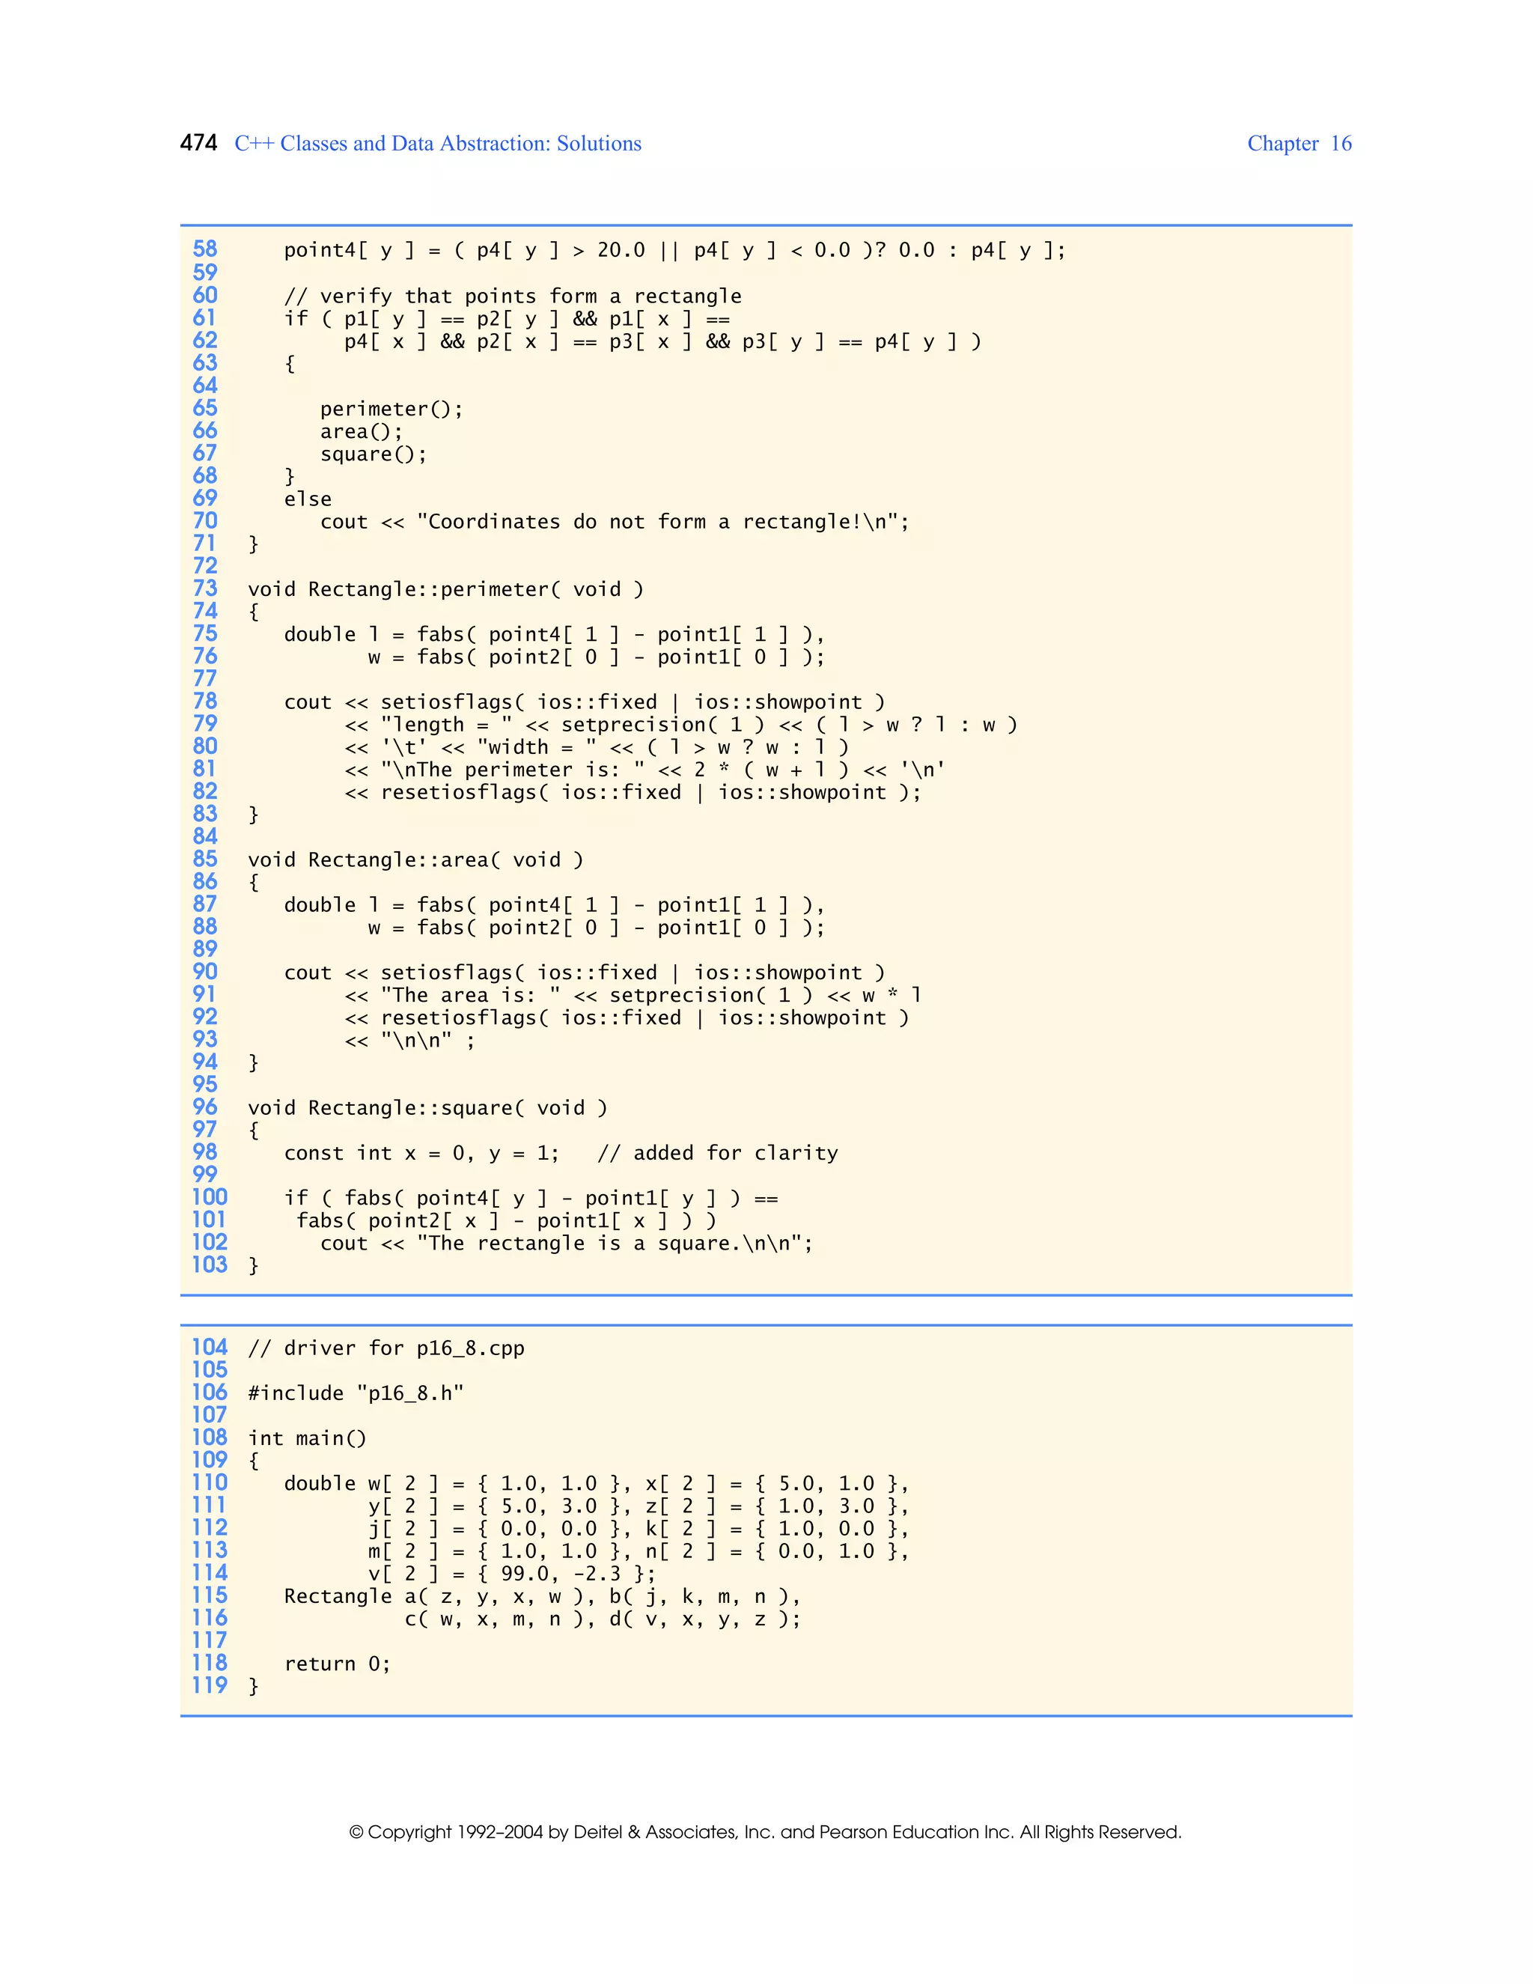Click the line 'area();'

coord(361,431)
